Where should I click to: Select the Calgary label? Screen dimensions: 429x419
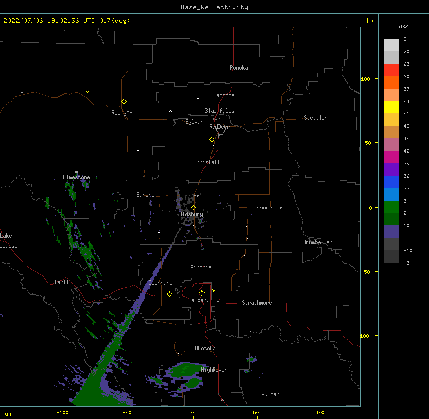pyautogui.click(x=199, y=300)
